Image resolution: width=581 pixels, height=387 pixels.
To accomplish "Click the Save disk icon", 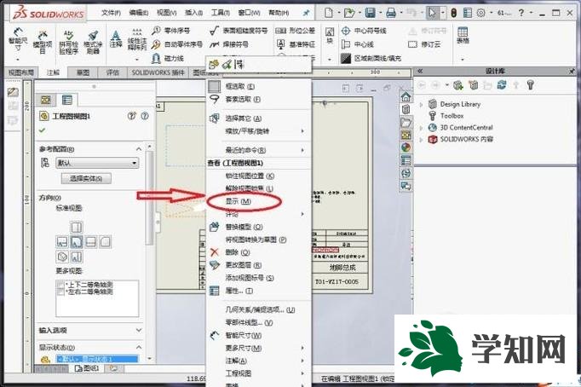I will [x=371, y=13].
